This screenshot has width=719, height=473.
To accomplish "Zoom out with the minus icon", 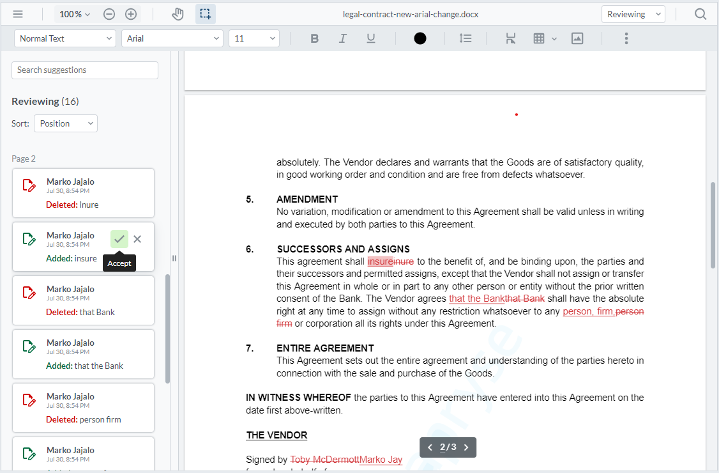I will coord(109,14).
